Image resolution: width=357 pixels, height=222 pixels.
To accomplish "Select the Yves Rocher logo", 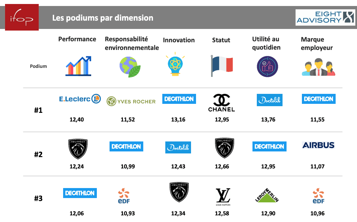I will [x=131, y=101].
